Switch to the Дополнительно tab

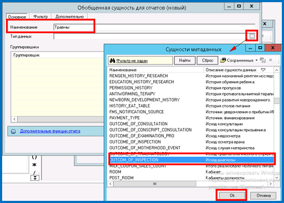click(x=69, y=17)
